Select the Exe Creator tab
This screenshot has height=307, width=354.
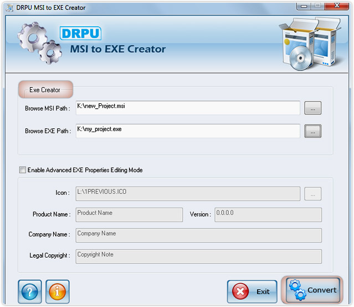45,89
